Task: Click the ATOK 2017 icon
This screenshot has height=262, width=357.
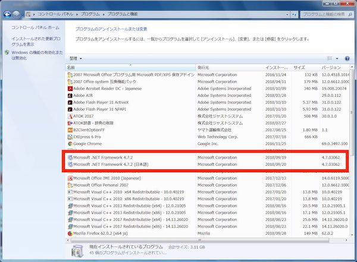Action: click(70, 116)
